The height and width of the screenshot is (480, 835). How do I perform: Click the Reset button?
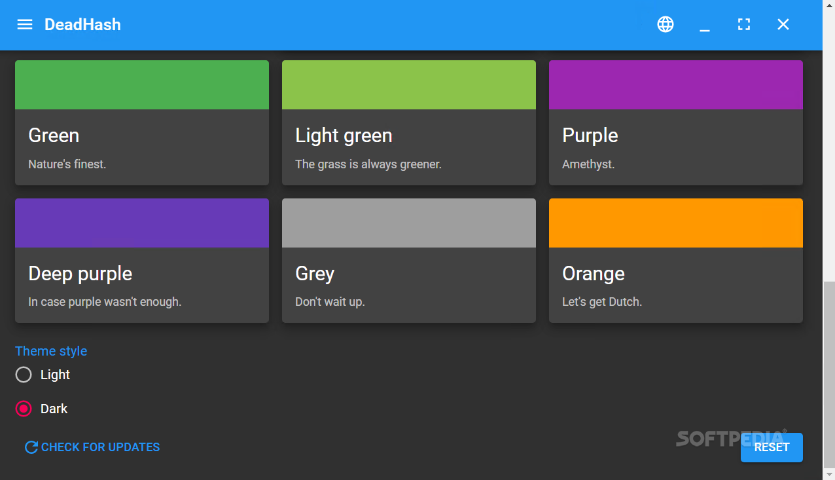coord(772,447)
